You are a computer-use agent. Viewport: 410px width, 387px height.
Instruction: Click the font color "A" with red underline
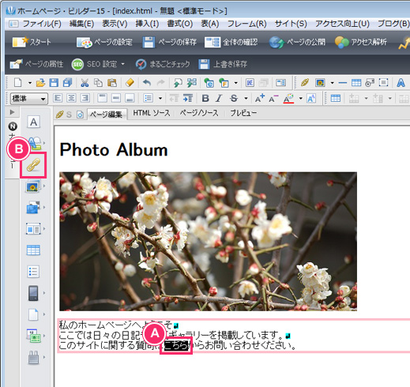288,99
